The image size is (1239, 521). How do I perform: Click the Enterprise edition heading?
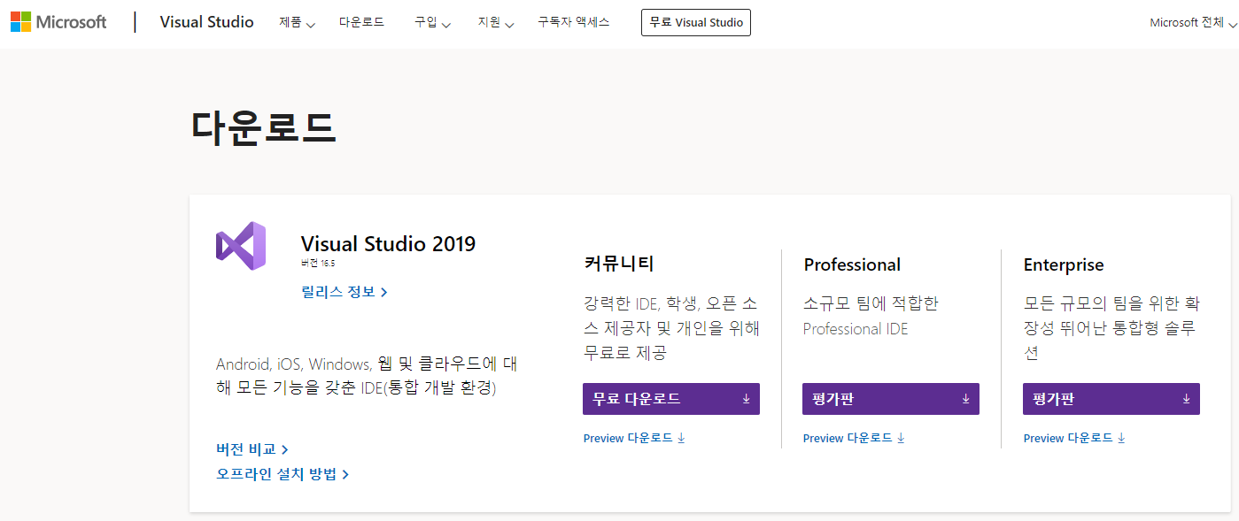point(1064,264)
